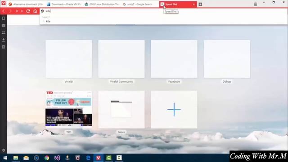This screenshot has height=162, width=288.
Task: Open the Contacts panel in sidebar
Action: (x=4, y=33)
